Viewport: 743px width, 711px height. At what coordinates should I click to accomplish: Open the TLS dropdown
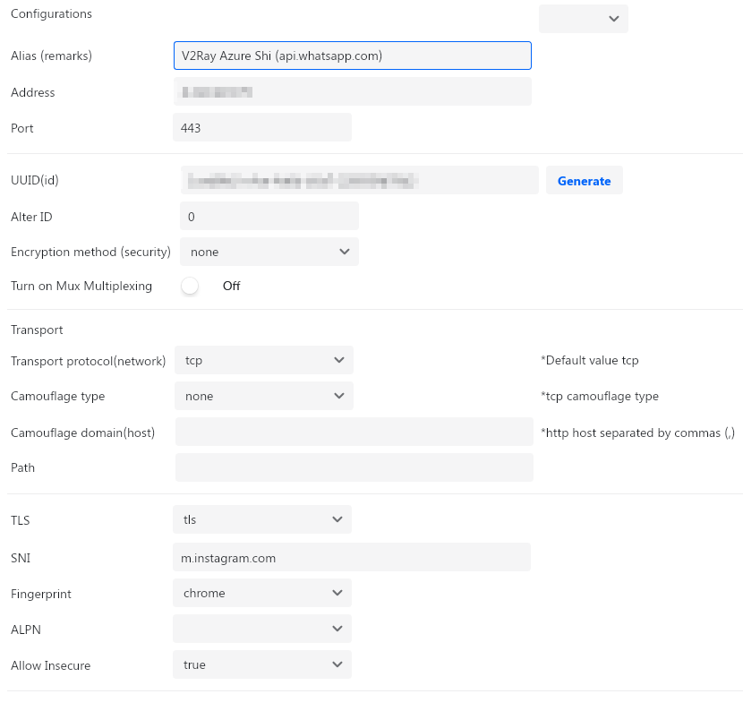[261, 519]
